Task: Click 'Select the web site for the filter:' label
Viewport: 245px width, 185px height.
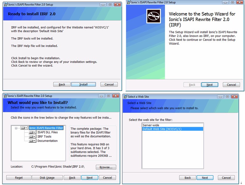Action: pyautogui.click(x=150, y=120)
